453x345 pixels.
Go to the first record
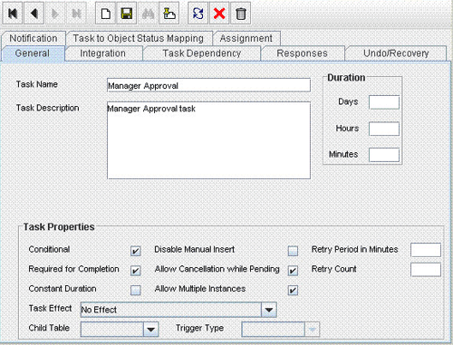[13, 14]
